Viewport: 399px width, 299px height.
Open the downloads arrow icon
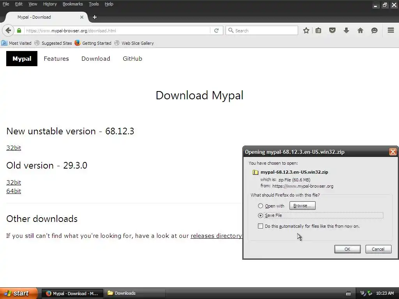click(x=346, y=30)
